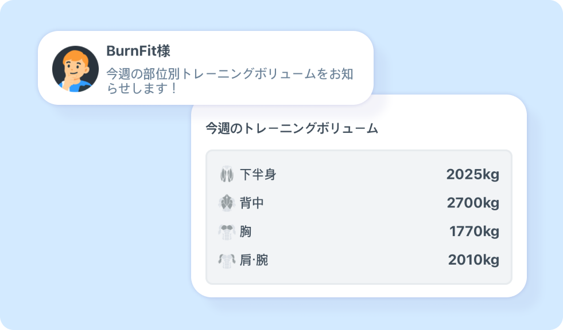563x330 pixels.
Task: Select the 背中 label text
Action: 252,203
